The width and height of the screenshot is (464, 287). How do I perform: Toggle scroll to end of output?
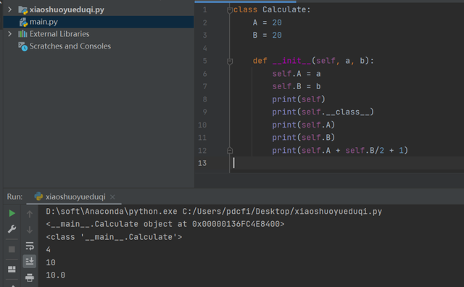click(x=30, y=261)
